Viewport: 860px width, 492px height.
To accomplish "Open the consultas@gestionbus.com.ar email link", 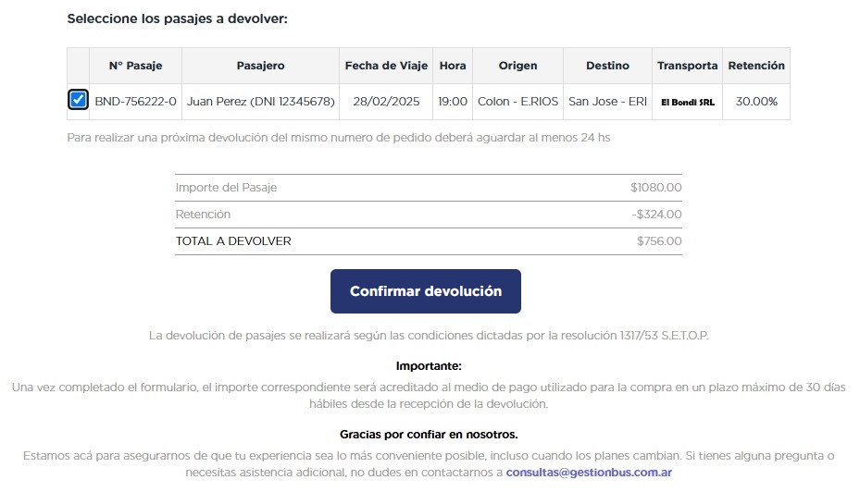I will coord(589,472).
